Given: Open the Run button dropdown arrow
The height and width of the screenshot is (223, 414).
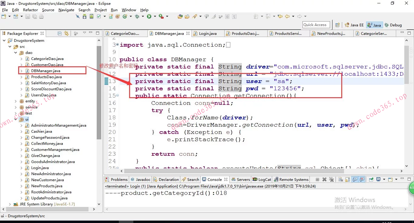Looking at the screenshot, I should click(x=155, y=17).
